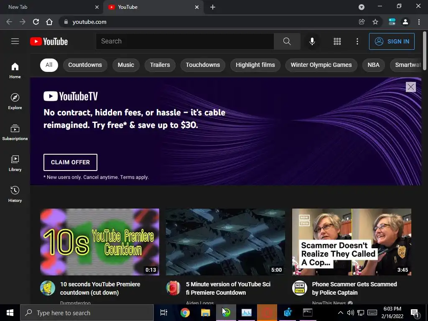428x321 pixels.
Task: Open the Windows Start menu
Action: click(10, 313)
